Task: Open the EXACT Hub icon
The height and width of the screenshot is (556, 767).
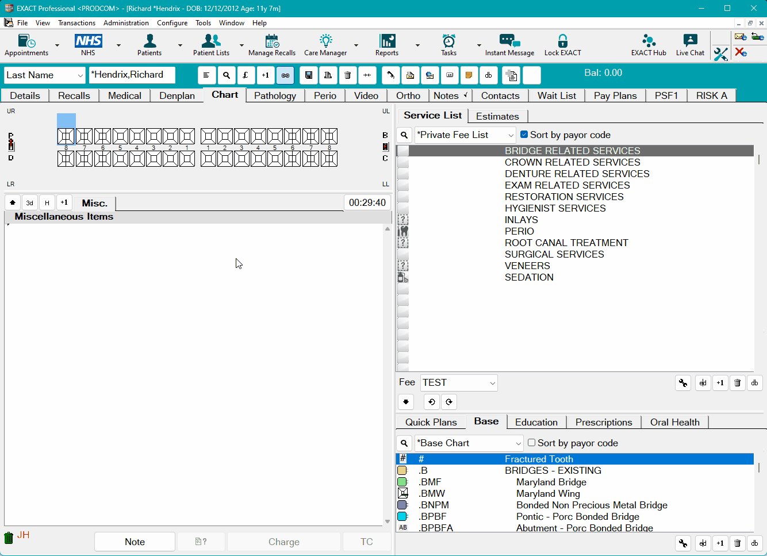Action: (x=649, y=45)
